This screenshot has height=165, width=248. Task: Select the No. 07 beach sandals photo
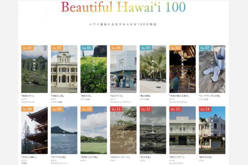pos(212,69)
